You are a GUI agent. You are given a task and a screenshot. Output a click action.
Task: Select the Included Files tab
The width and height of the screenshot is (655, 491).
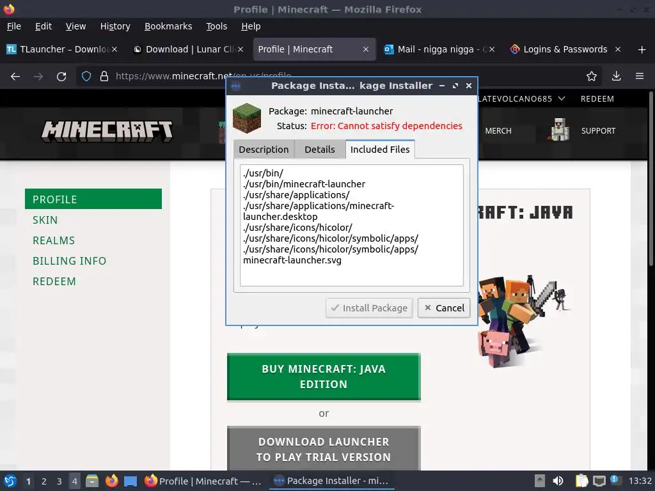click(380, 150)
